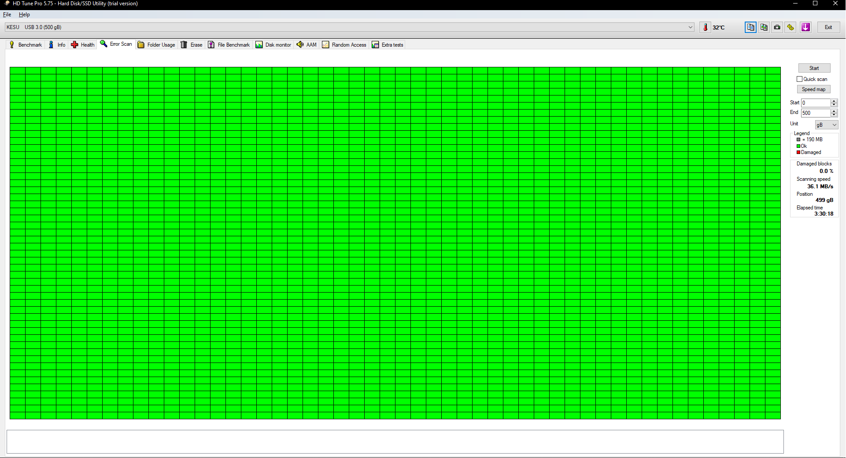Click the red Damaged legend swatch
The height and width of the screenshot is (458, 846).
pyautogui.click(x=798, y=152)
